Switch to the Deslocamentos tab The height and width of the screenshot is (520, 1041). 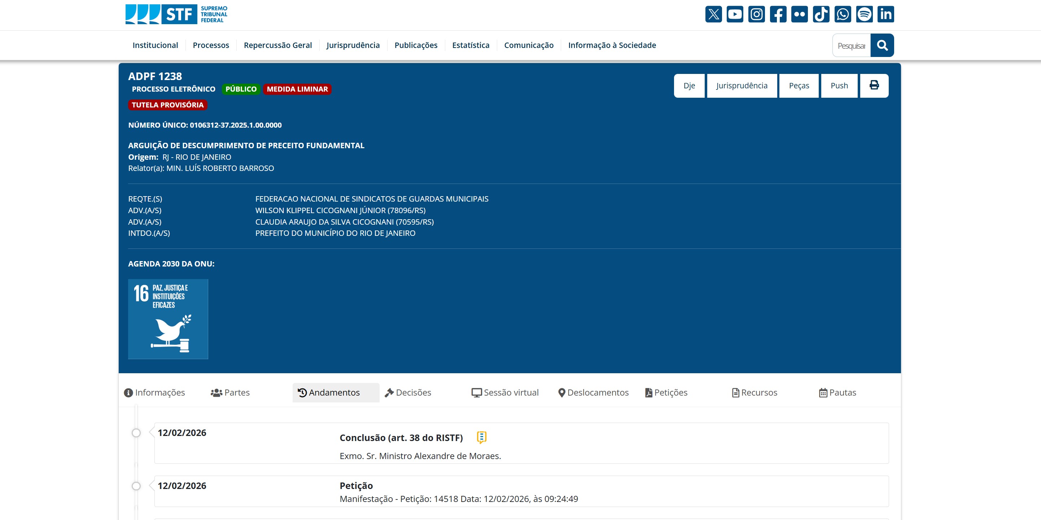click(x=593, y=392)
